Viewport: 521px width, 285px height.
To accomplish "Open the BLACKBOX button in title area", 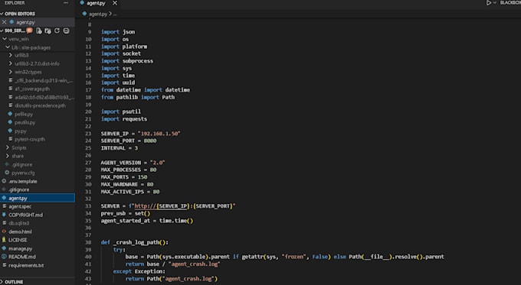I will 510,2.
